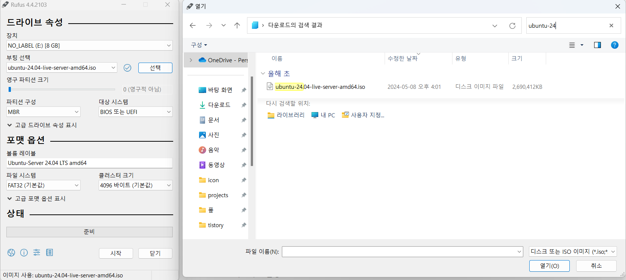Open recent locations chevron in dialog
Image resolution: width=626 pixels, height=280 pixels.
(223, 25)
